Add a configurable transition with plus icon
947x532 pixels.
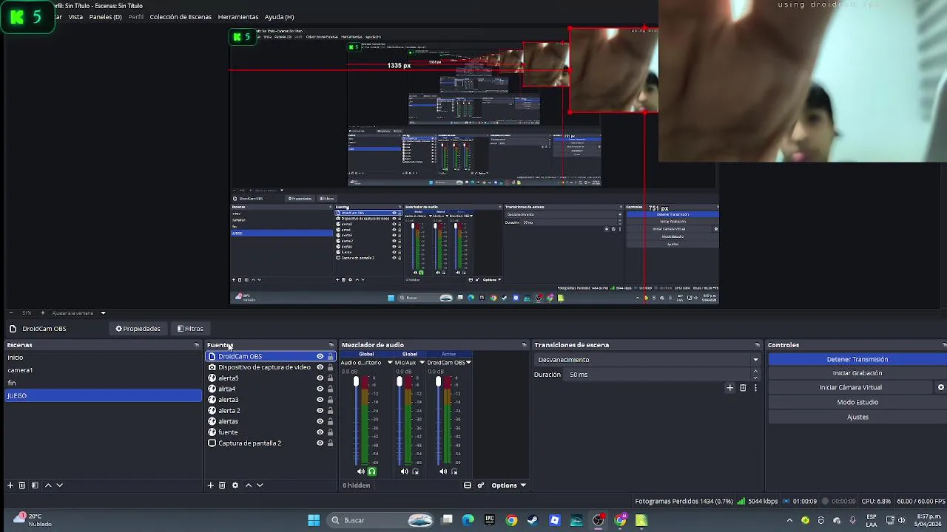point(729,388)
